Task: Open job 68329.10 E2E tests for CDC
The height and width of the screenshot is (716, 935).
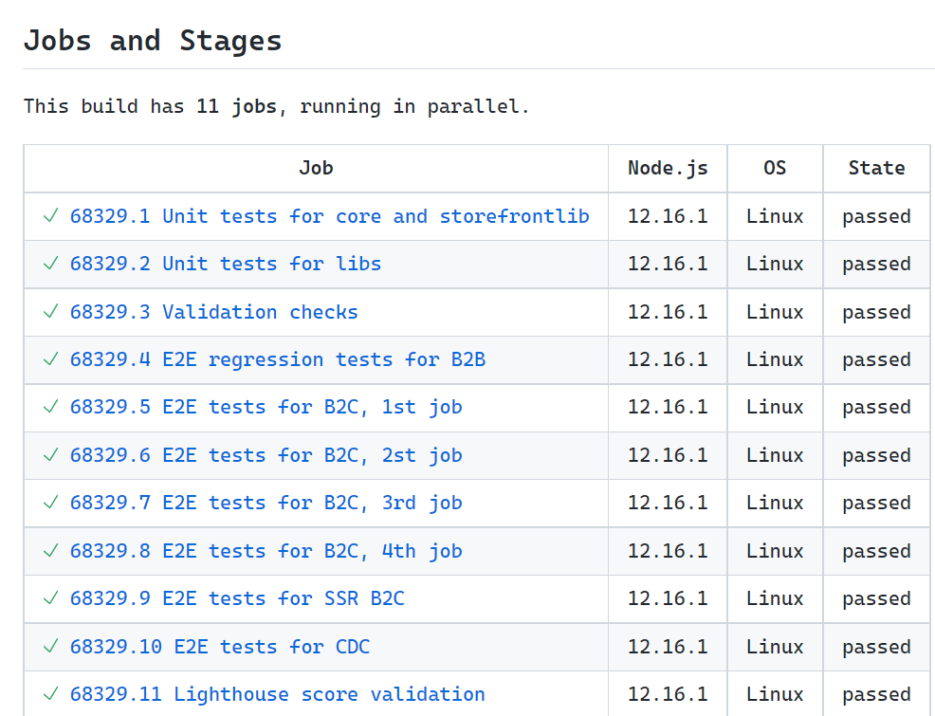Action: [x=219, y=647]
